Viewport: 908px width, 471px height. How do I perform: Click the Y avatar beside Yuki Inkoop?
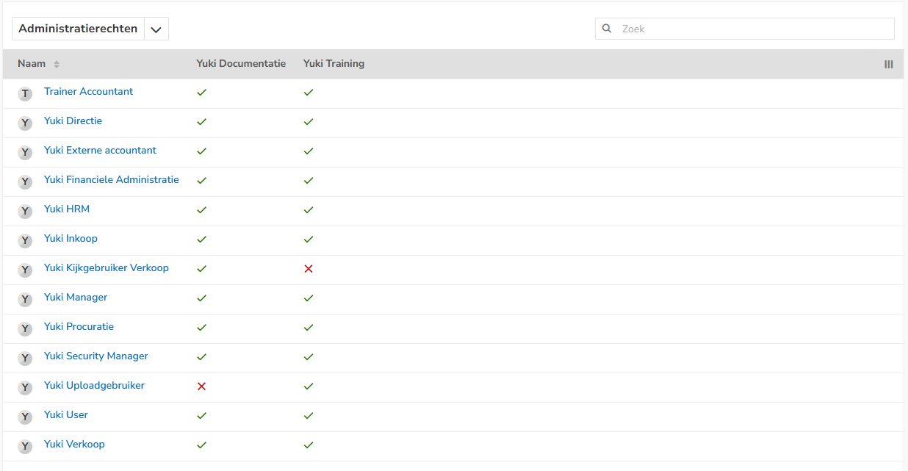click(x=26, y=241)
